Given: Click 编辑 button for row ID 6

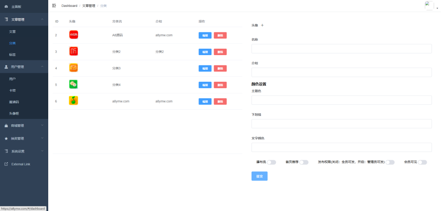Looking at the screenshot, I should pyautogui.click(x=205, y=101).
